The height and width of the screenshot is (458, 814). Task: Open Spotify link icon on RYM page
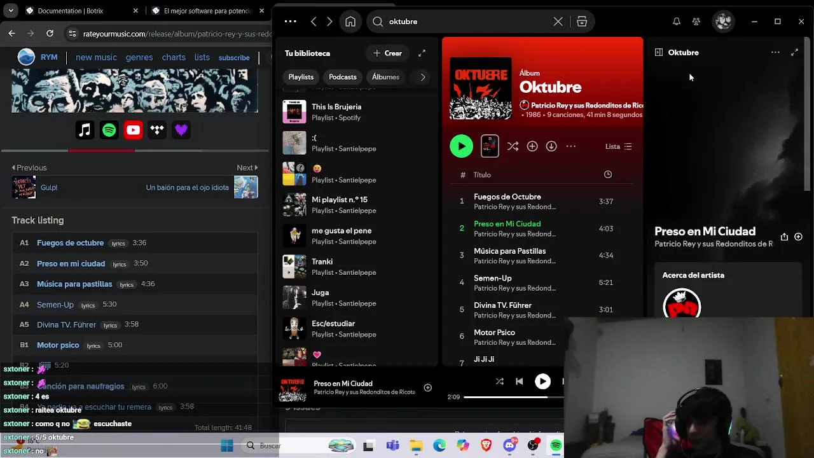(x=109, y=130)
